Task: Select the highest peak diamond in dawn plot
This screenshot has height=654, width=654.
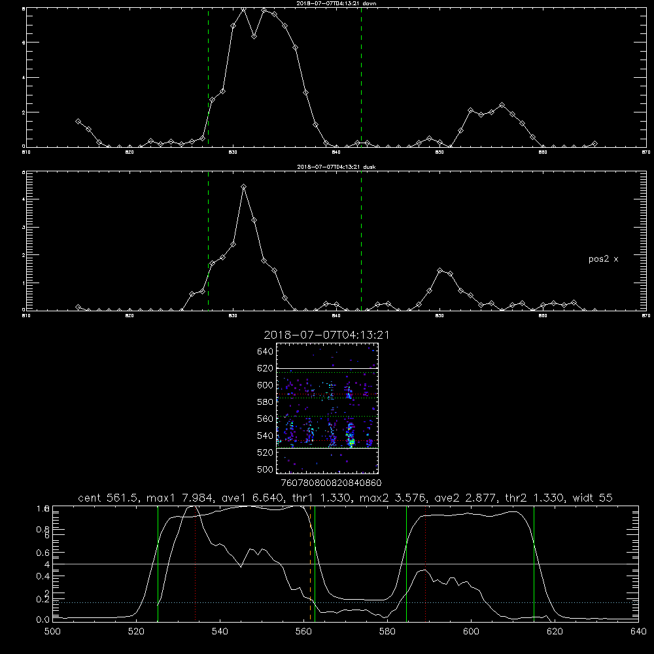Action: 243,9
